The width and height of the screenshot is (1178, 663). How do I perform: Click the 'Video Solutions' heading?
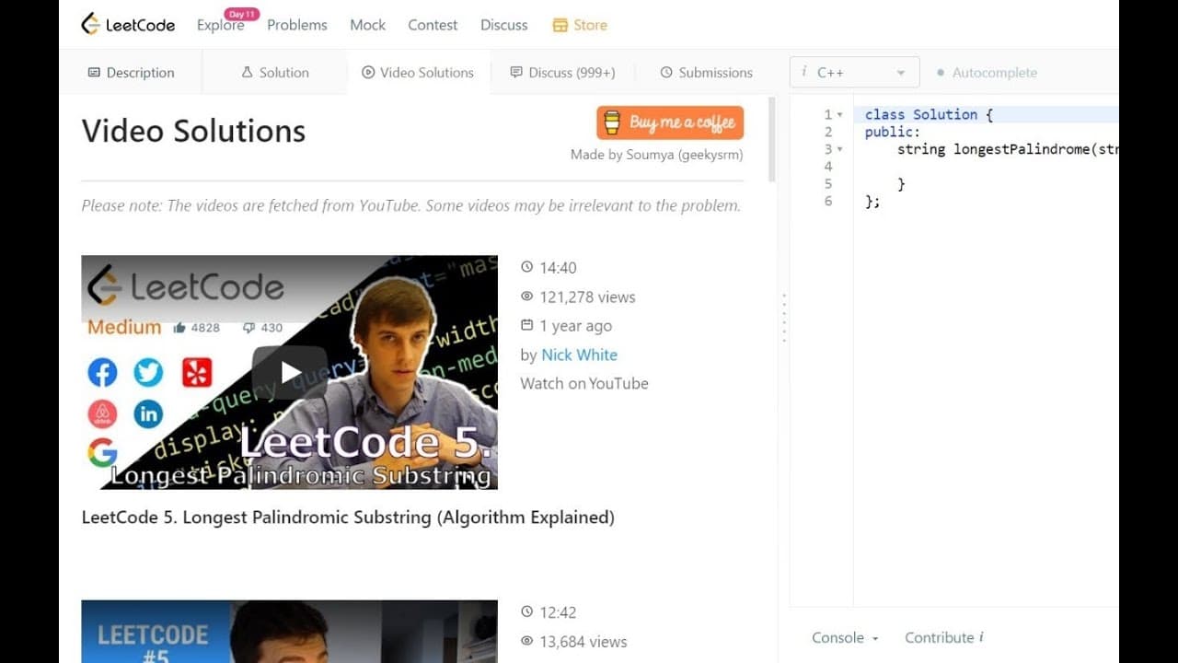tap(193, 131)
